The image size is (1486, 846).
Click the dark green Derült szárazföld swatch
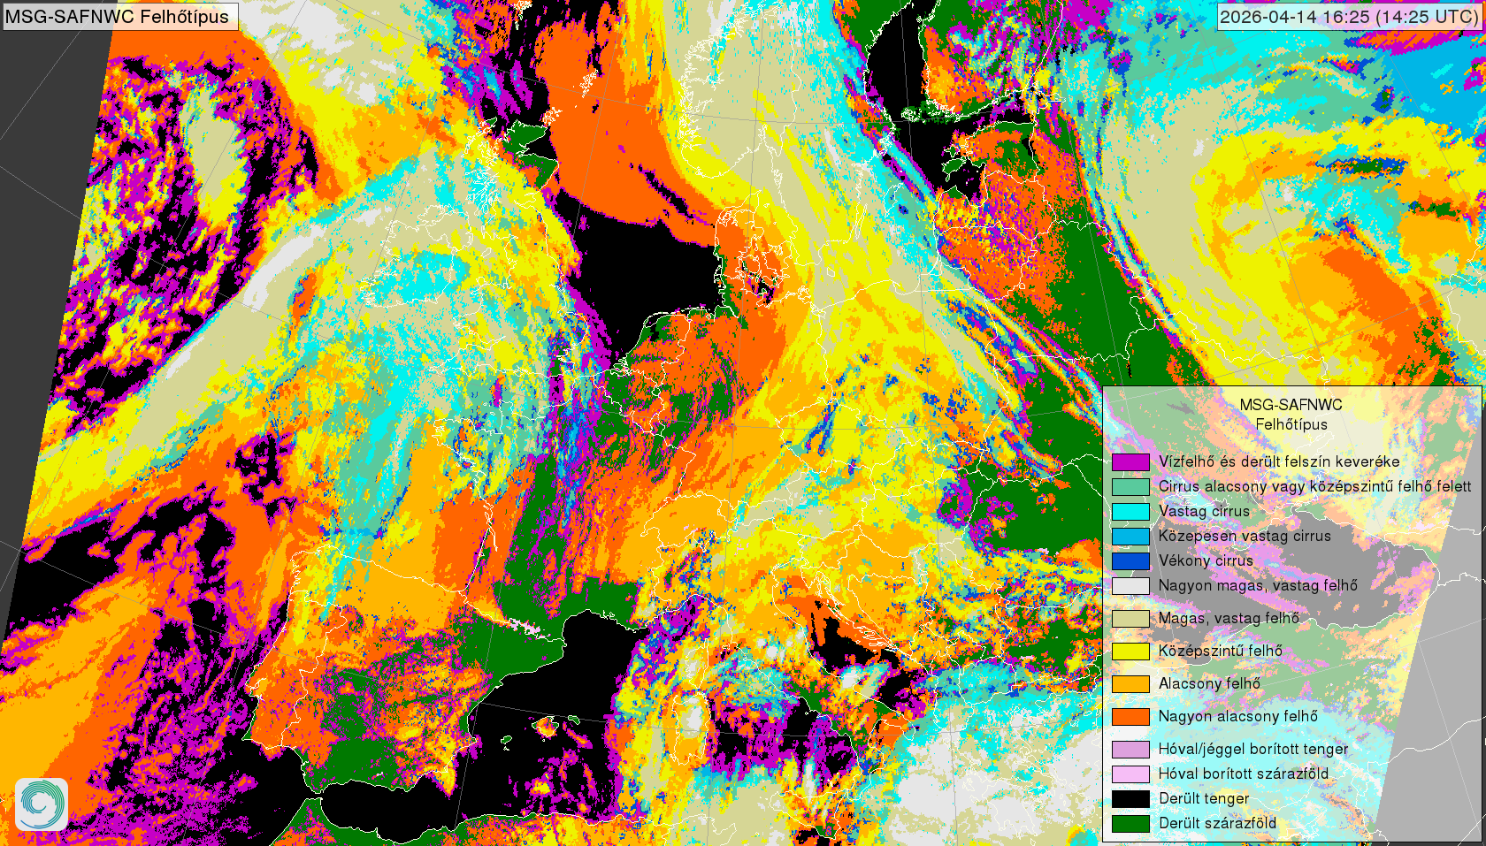coord(1130,823)
